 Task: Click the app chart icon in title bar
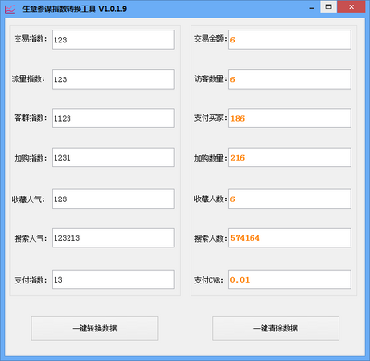[9, 9]
